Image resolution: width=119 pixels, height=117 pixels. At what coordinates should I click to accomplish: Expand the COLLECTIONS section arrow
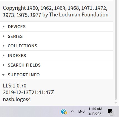[x=4, y=46]
